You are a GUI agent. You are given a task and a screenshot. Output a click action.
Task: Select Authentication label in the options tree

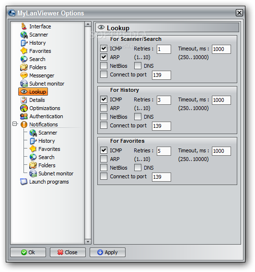click(x=46, y=116)
